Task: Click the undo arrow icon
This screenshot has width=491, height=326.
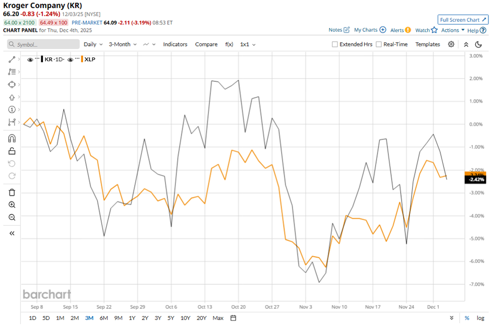Action: click(x=12, y=163)
